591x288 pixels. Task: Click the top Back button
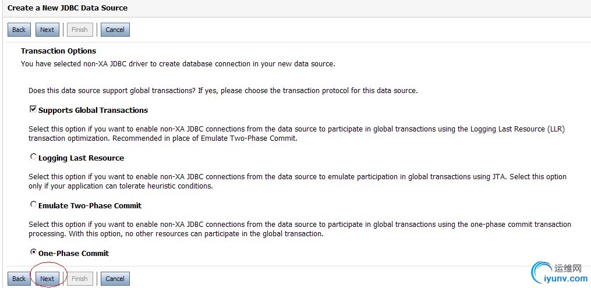(x=19, y=30)
